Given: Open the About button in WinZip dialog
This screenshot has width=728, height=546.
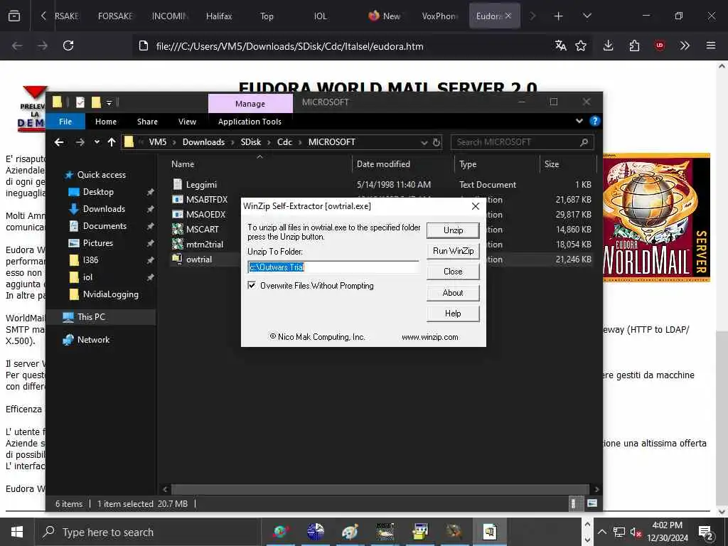Looking at the screenshot, I should 453,292.
